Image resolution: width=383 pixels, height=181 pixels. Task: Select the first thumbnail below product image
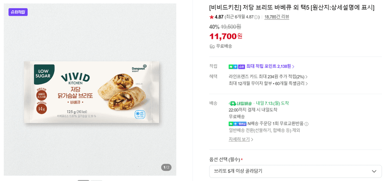83,180
